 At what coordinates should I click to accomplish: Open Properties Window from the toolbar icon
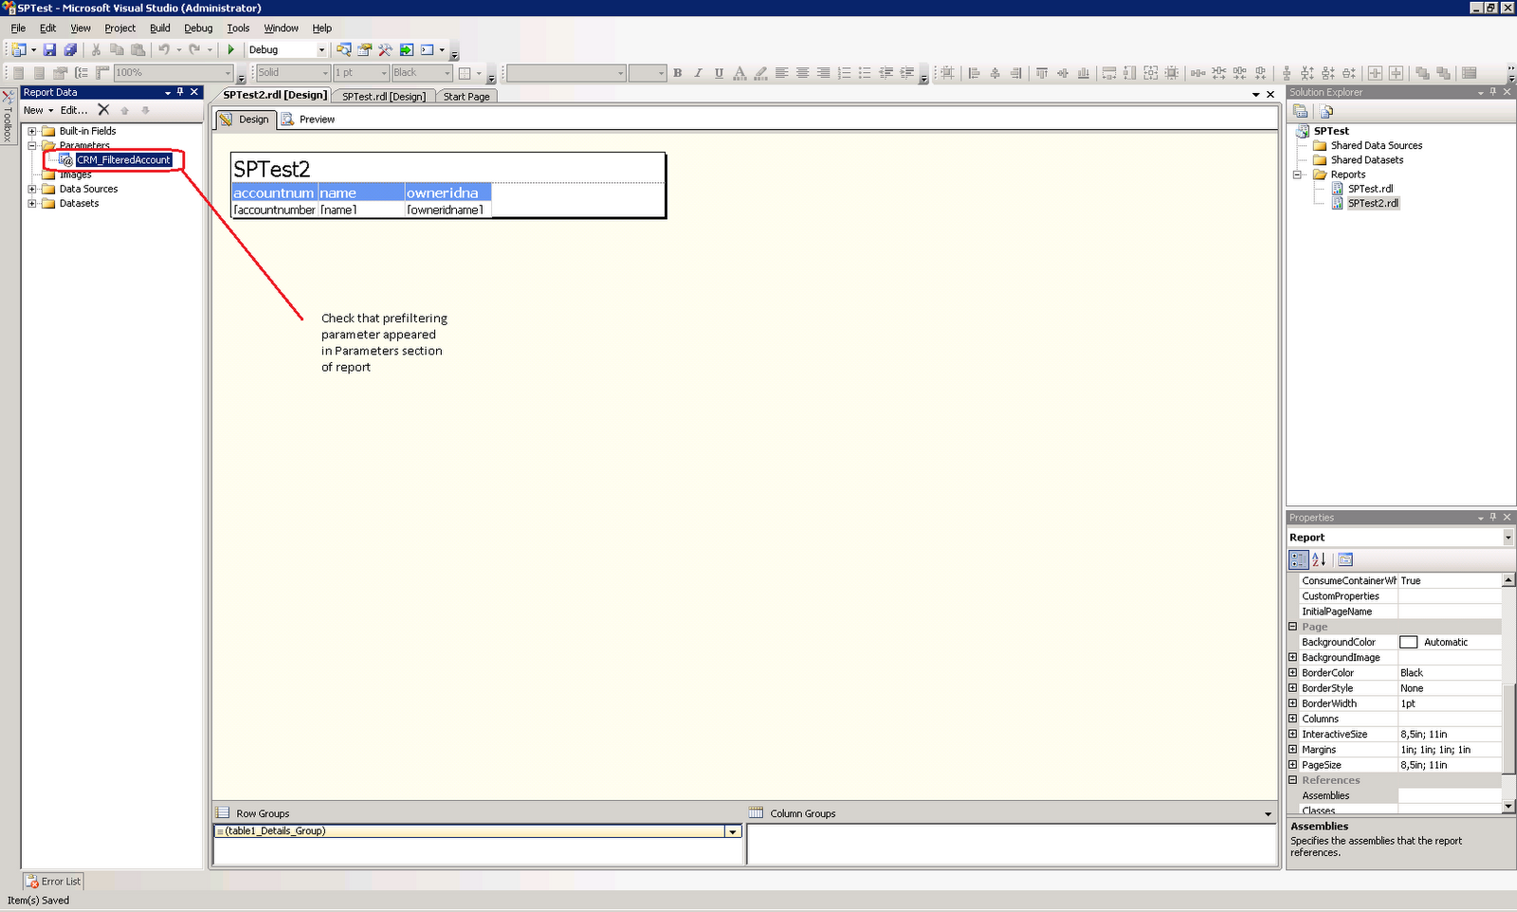pos(365,50)
